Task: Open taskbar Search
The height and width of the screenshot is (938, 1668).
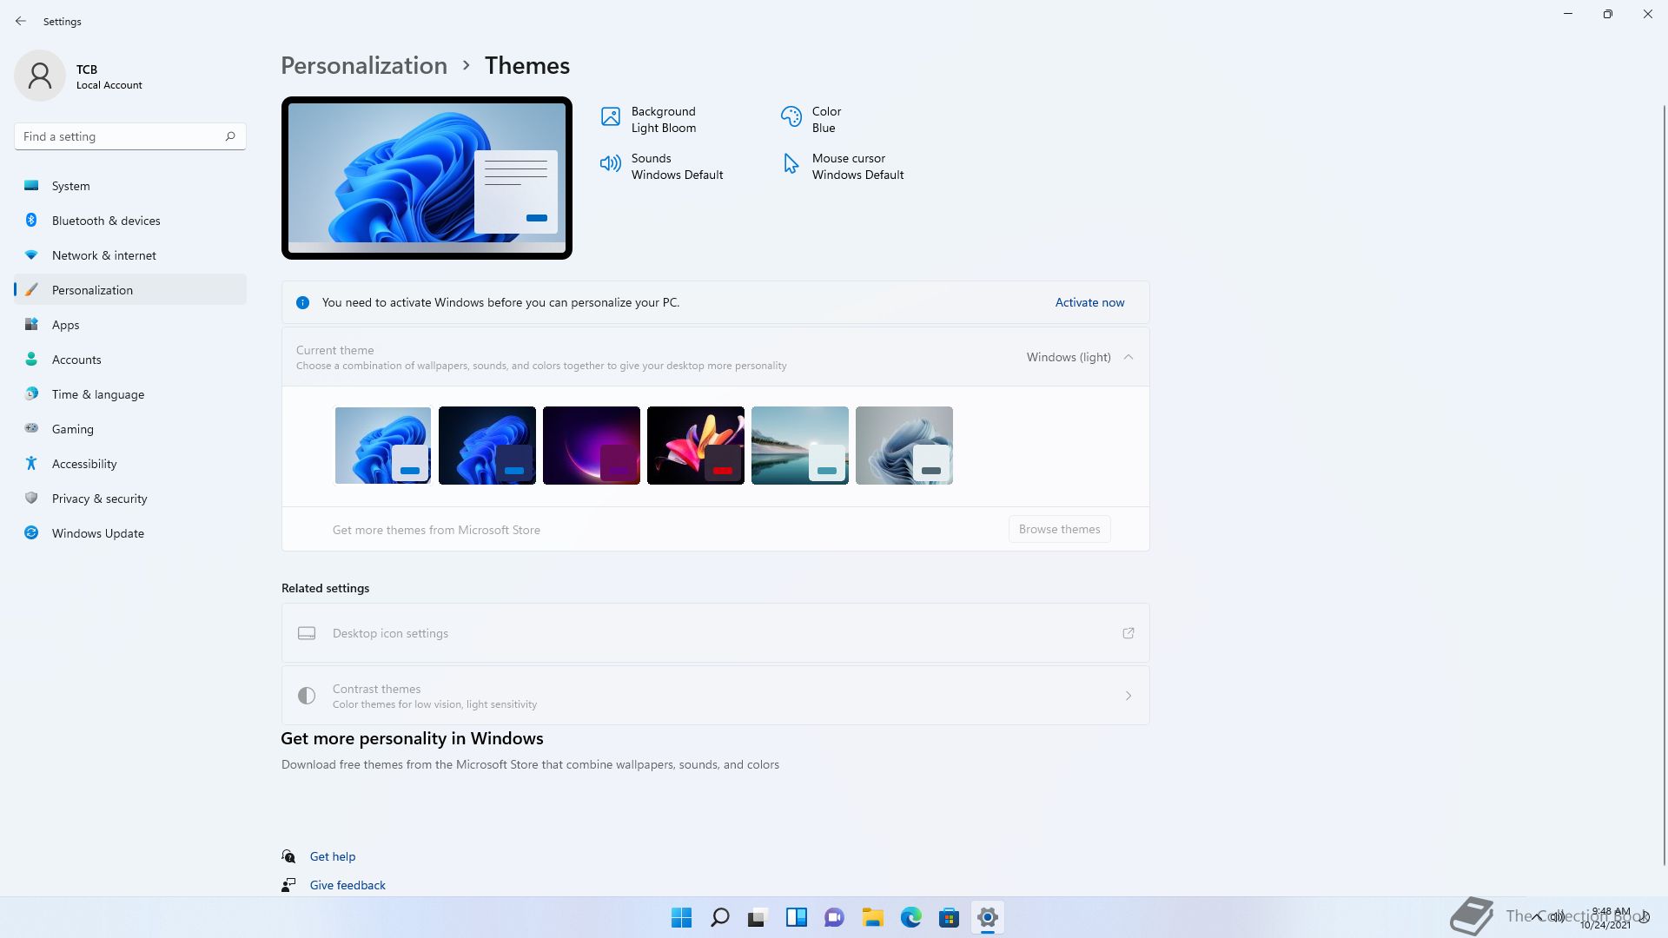Action: click(x=720, y=917)
